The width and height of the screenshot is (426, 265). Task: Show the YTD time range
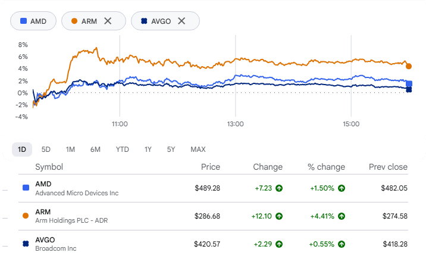[122, 149]
